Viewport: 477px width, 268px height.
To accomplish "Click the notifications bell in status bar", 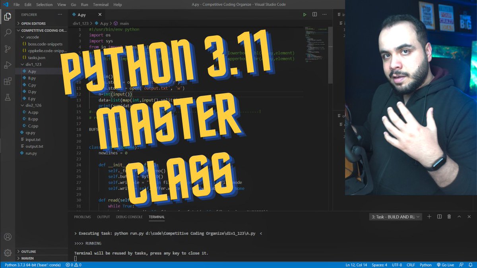I will [x=471, y=265].
